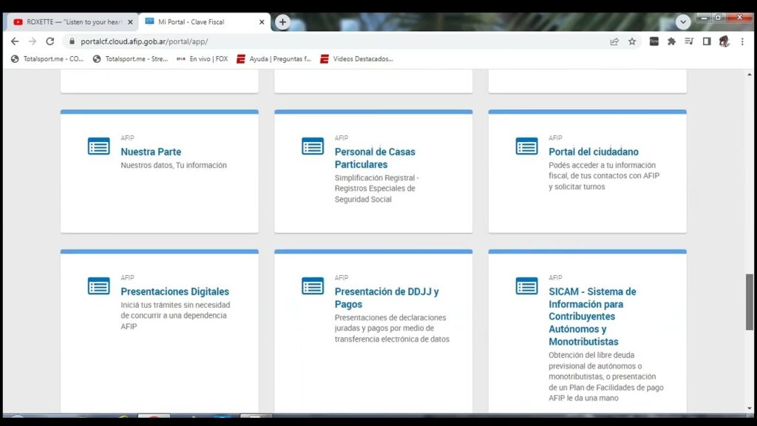Screen dimensions: 757x426
Task: Expand the tab search dropdown arrow
Action: click(x=683, y=22)
